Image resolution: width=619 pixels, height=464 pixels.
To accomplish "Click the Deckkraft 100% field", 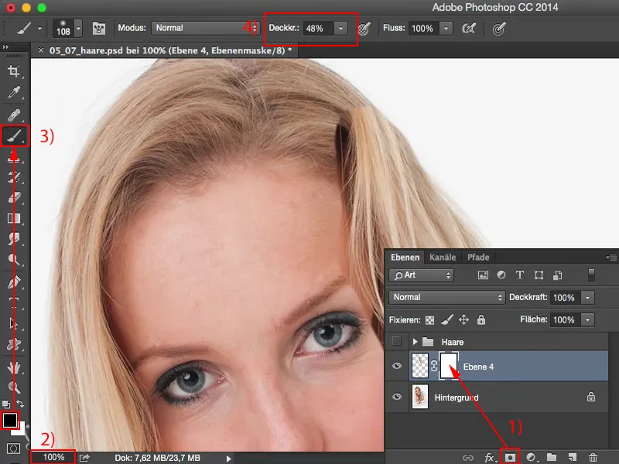I will [565, 298].
